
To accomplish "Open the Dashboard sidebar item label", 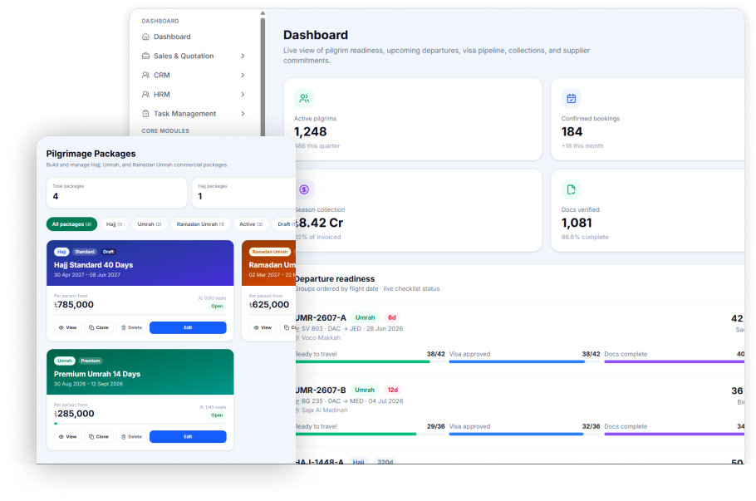I will tap(172, 37).
